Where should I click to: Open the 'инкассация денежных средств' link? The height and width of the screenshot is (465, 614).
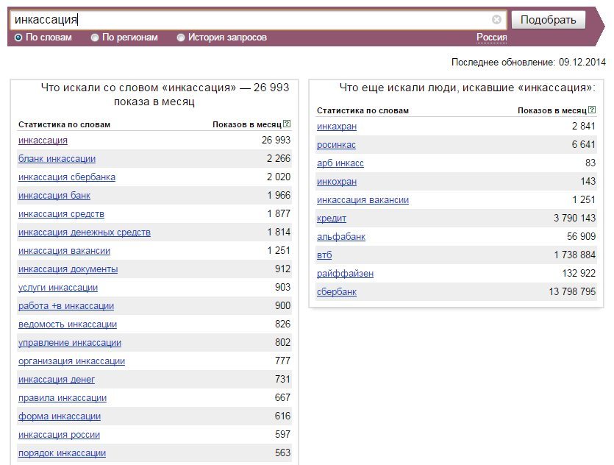click(x=84, y=232)
